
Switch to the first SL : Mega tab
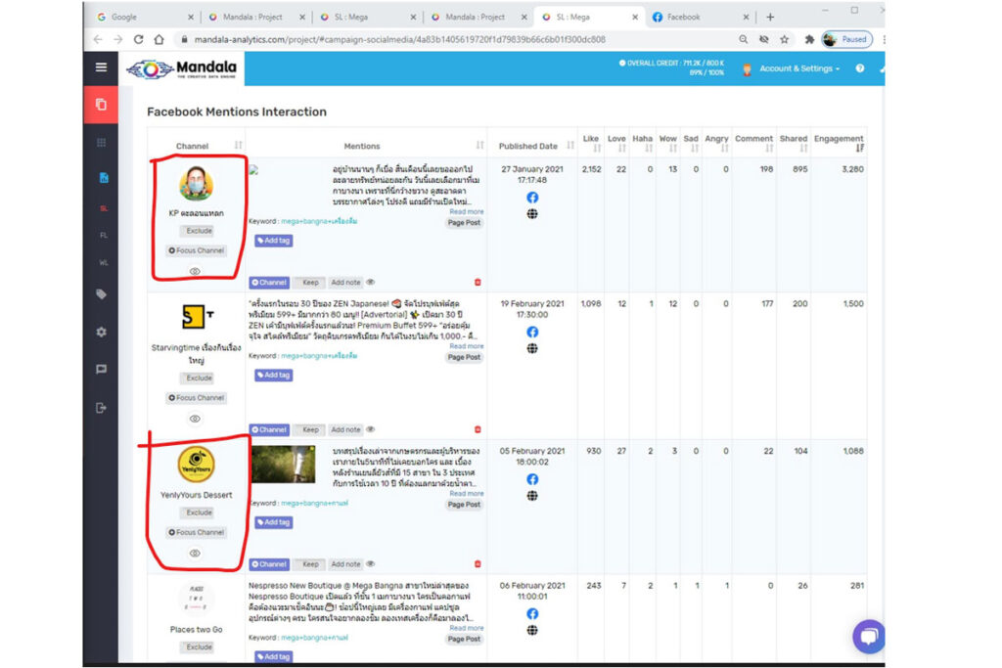click(368, 18)
